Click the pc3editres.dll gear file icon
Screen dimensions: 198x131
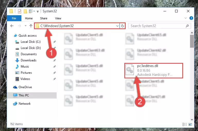point(130,70)
